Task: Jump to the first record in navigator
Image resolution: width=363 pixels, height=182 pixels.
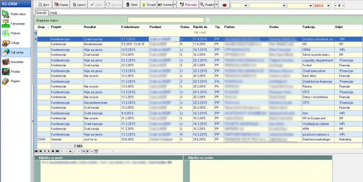Action: 36,151
